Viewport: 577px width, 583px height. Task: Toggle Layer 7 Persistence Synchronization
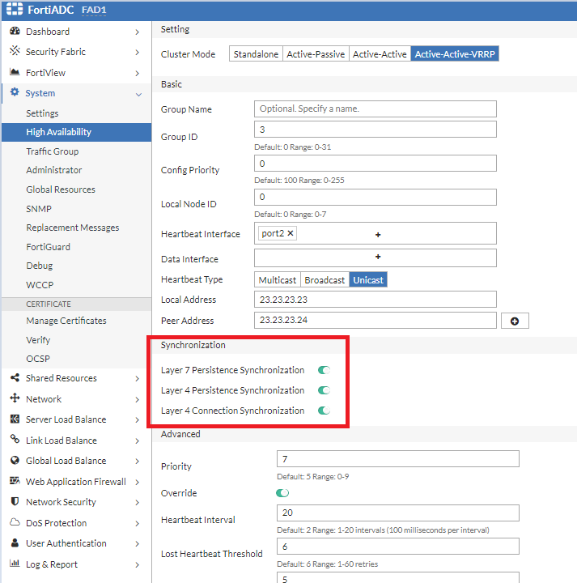324,370
